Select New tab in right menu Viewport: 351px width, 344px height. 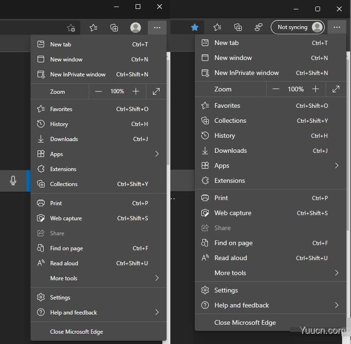tap(271, 43)
